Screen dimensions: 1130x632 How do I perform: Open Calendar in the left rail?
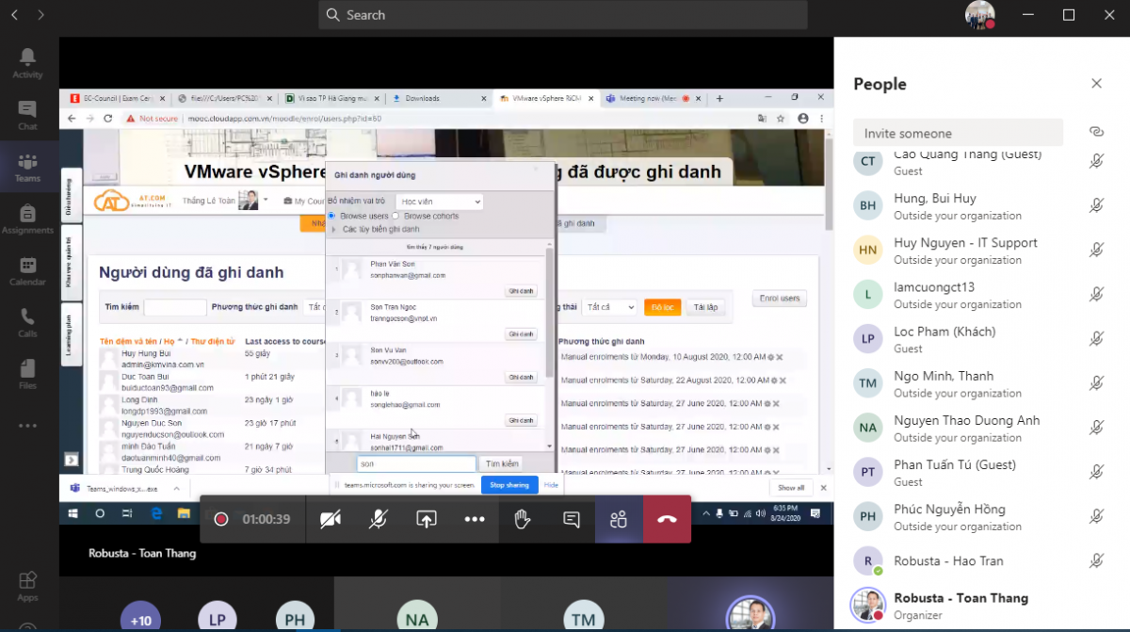tap(27, 270)
